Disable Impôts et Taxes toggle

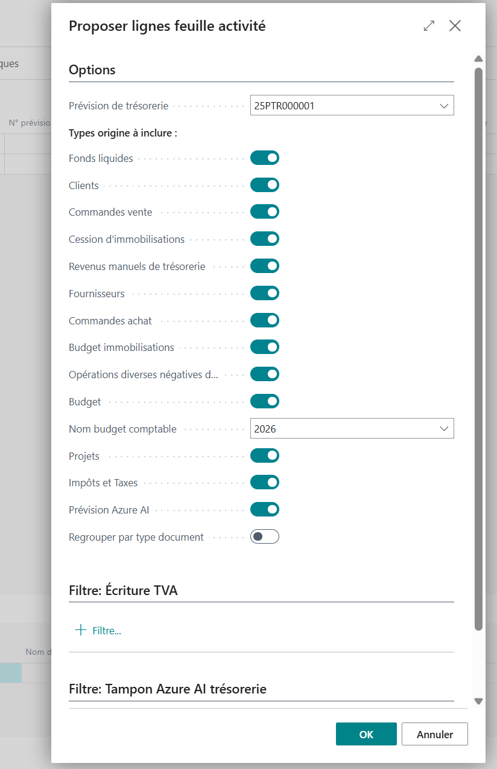click(x=265, y=482)
